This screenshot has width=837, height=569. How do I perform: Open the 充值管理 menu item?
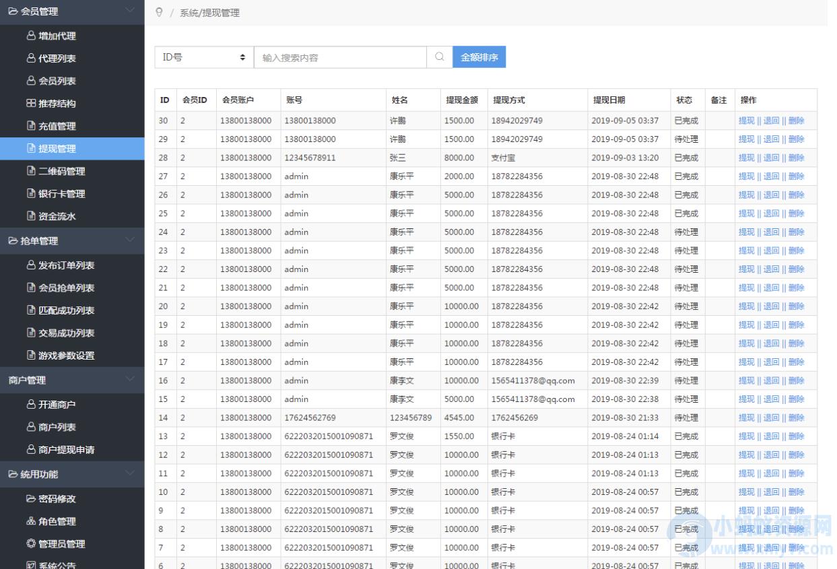coord(72,126)
